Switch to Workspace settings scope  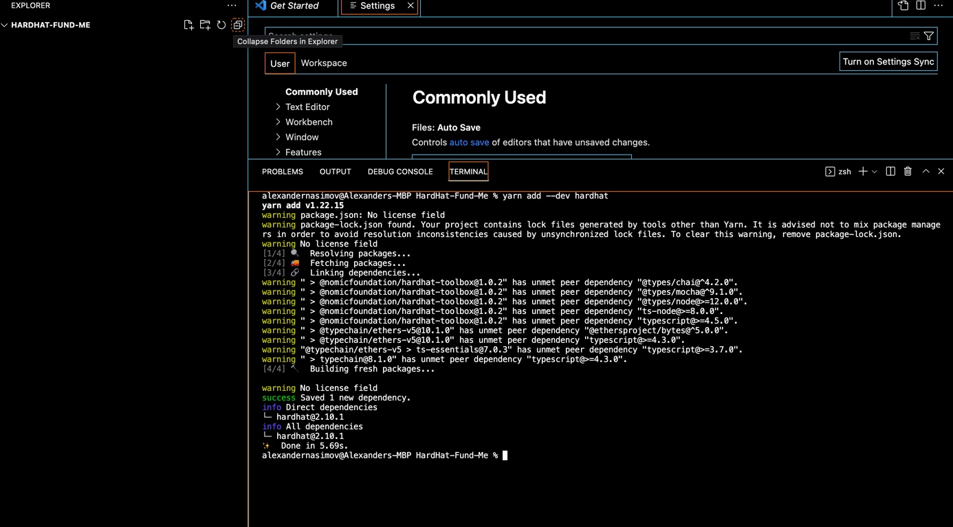(x=324, y=63)
